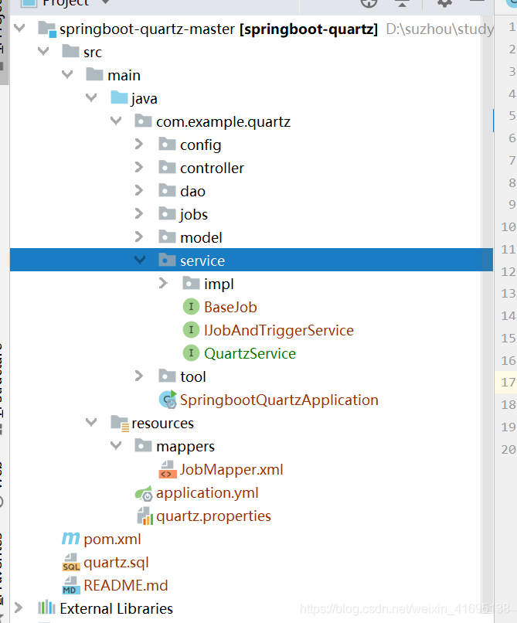The width and height of the screenshot is (517, 623).
Task: Click line number 10 in editor gutter
Action: coord(508,227)
